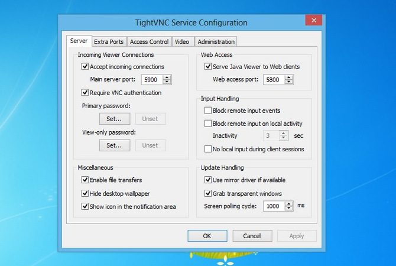Click the OK button

207,236
